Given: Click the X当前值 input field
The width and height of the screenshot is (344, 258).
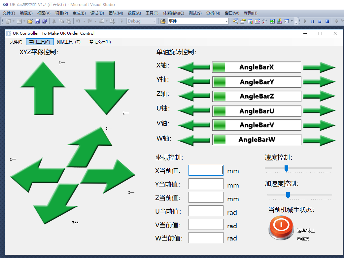Looking at the screenshot, I should coord(206,170).
